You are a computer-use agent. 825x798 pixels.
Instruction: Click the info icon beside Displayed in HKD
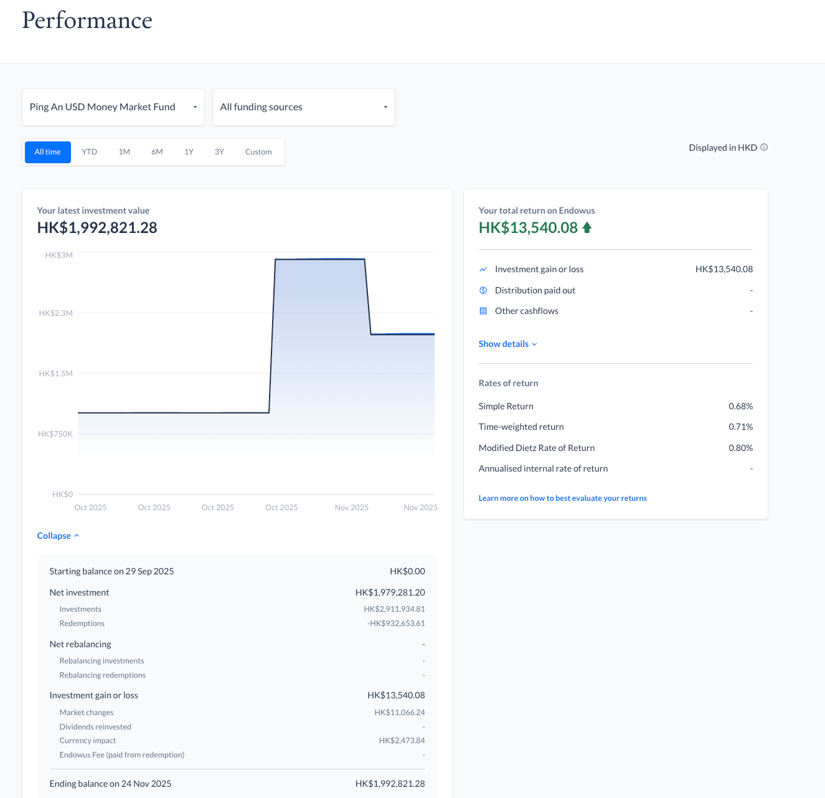(764, 148)
